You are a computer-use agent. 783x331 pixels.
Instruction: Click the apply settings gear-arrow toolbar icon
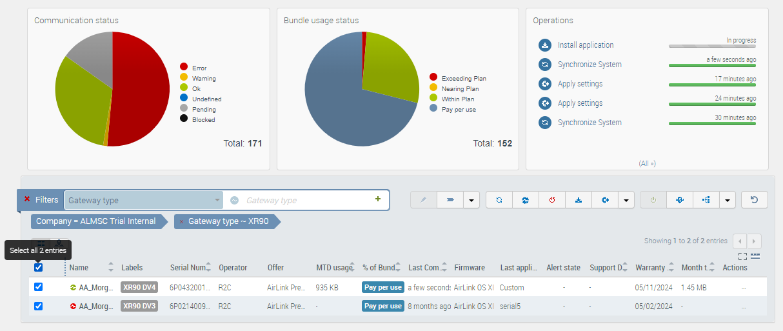pyautogui.click(x=605, y=200)
